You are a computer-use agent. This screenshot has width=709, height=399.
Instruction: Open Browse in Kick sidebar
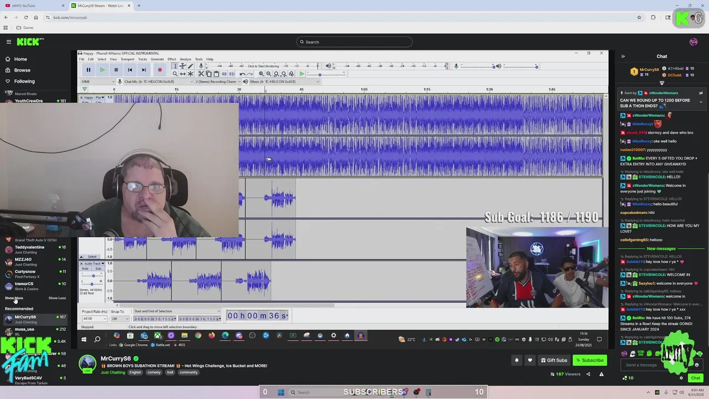pos(22,70)
